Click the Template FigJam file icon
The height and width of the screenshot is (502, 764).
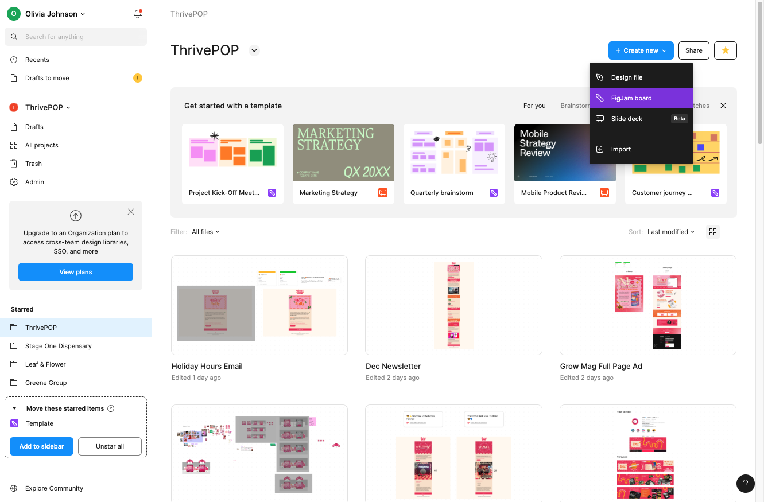point(15,423)
